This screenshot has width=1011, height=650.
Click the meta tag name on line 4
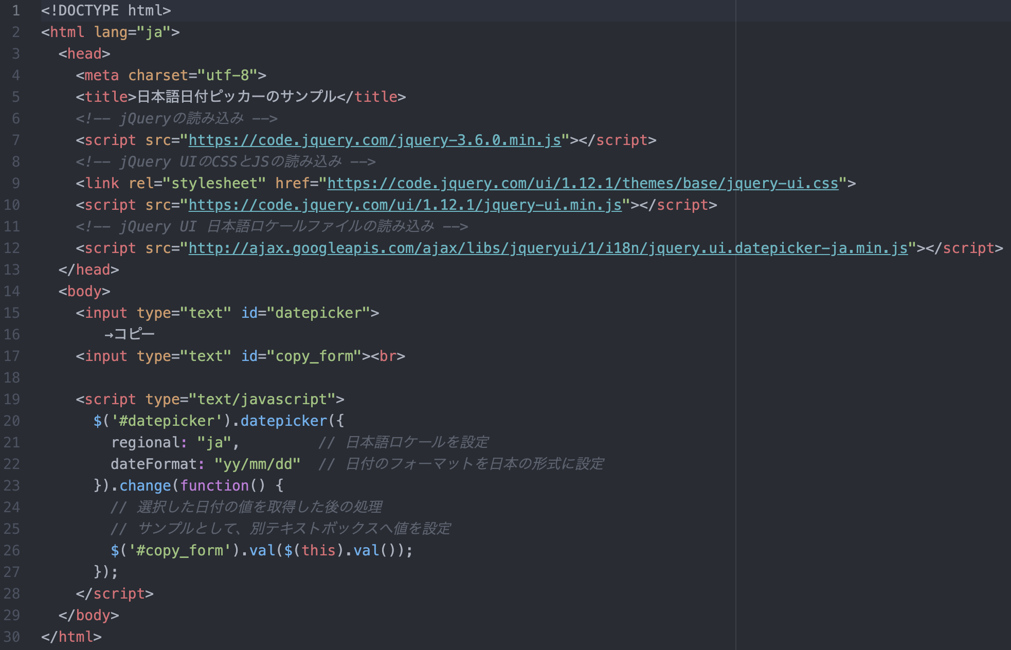[x=102, y=75]
